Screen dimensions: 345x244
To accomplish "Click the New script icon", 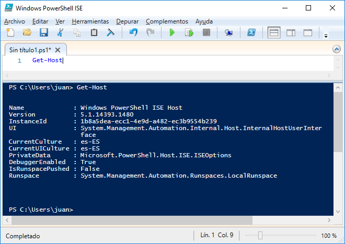I will point(10,32).
